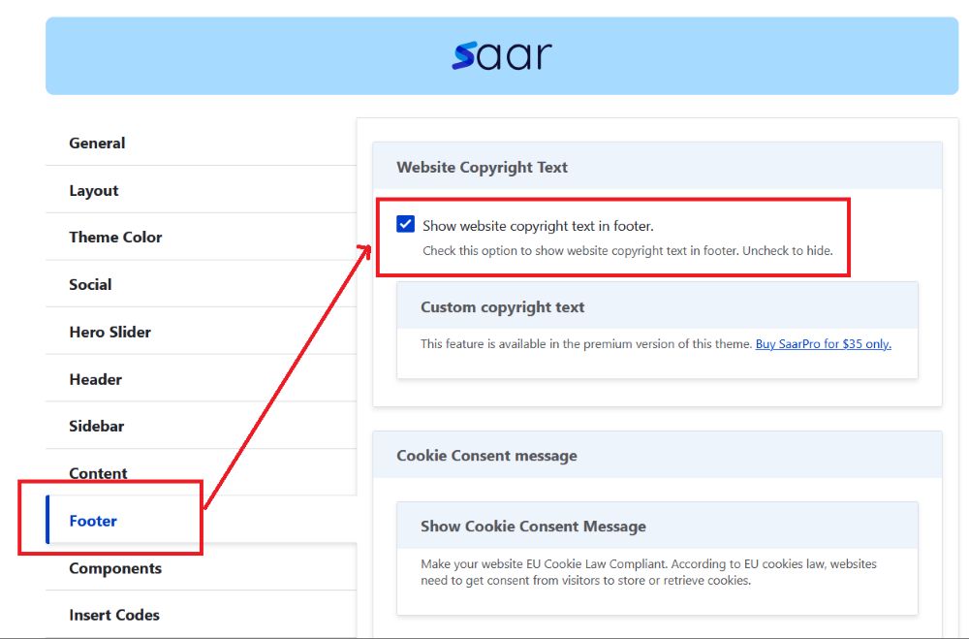The height and width of the screenshot is (639, 969).
Task: Open the Hero Slider tab
Action: pos(109,332)
